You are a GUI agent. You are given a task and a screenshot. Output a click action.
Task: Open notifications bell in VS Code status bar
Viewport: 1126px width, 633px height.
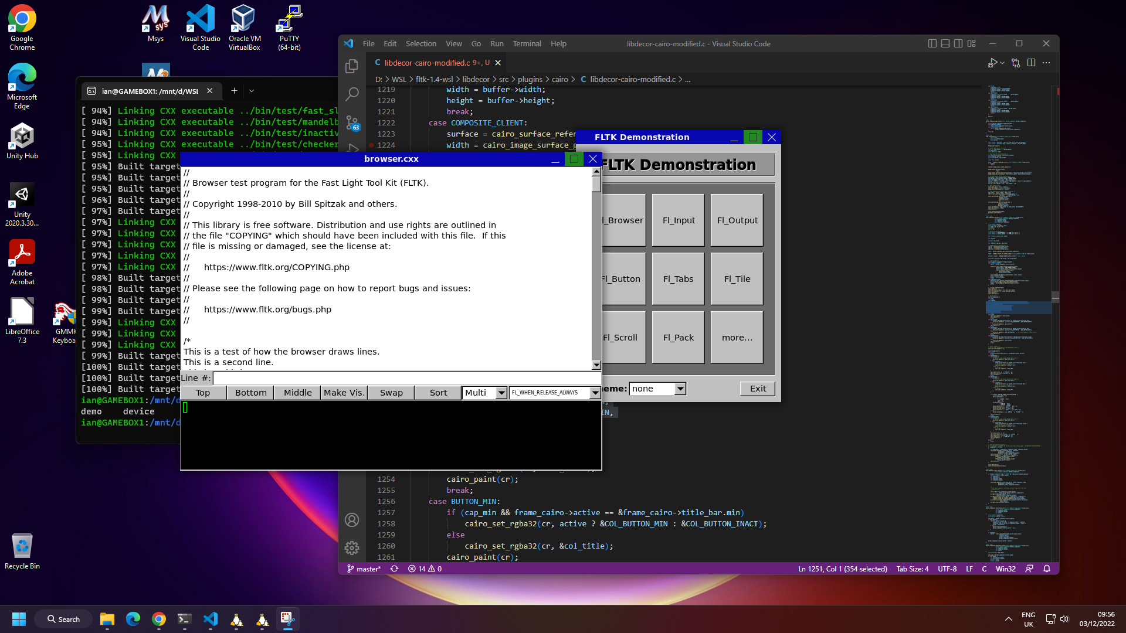(x=1047, y=569)
